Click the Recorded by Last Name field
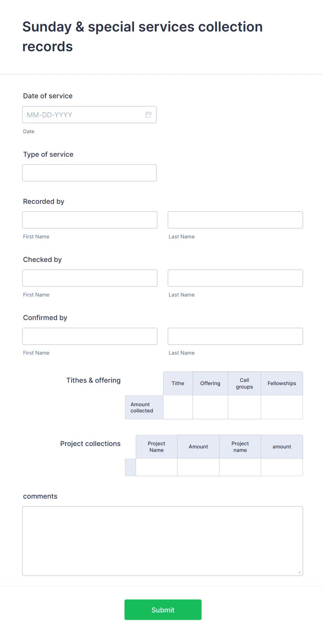This screenshot has width=322, height=637. [x=235, y=220]
